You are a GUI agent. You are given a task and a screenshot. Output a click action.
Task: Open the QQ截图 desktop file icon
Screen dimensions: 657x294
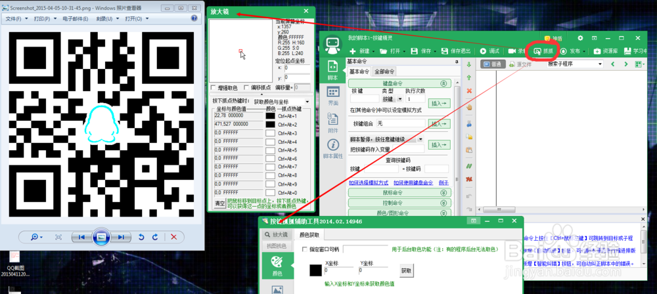[x=14, y=264]
